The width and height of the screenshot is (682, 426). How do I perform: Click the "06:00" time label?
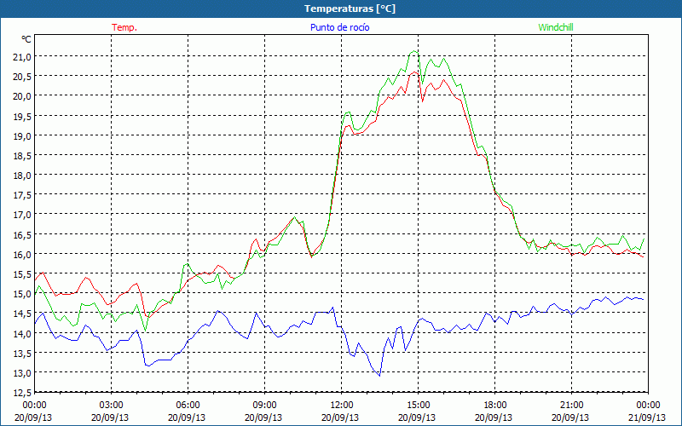click(188, 405)
